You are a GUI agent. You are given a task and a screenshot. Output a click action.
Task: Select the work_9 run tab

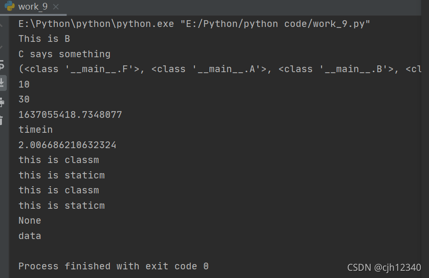[33, 7]
